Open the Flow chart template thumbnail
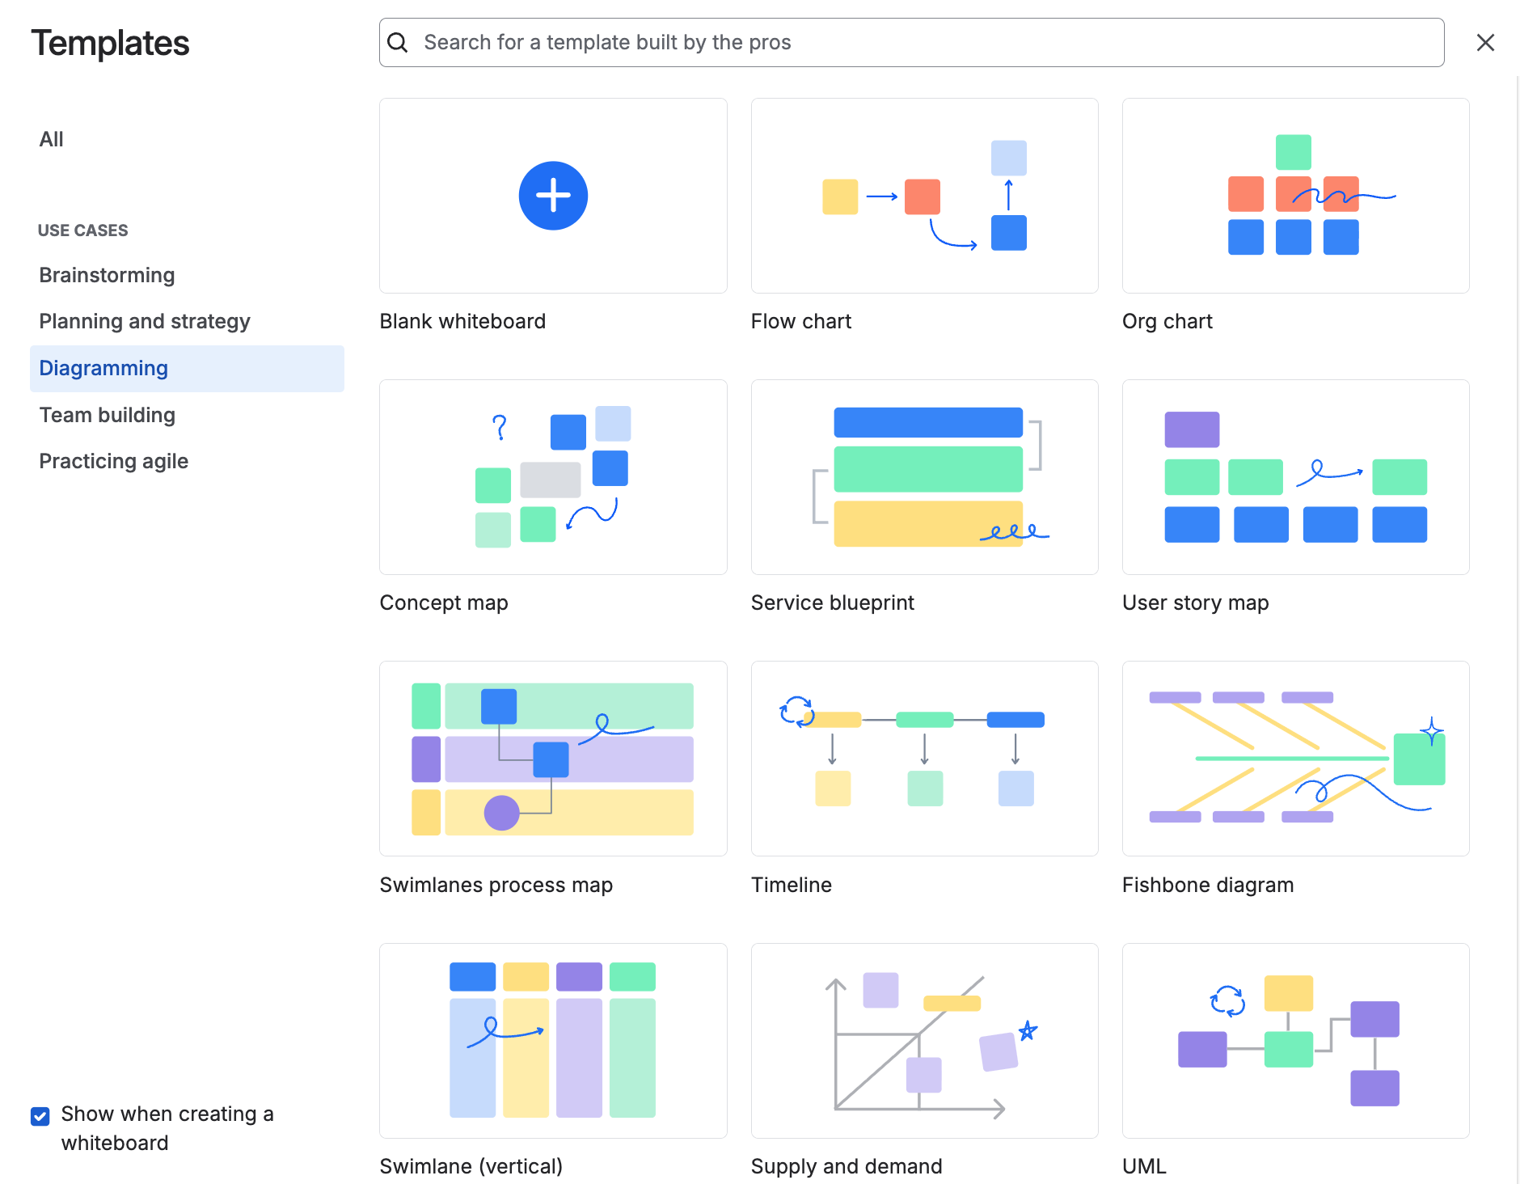The width and height of the screenshot is (1520, 1184). coord(924,196)
